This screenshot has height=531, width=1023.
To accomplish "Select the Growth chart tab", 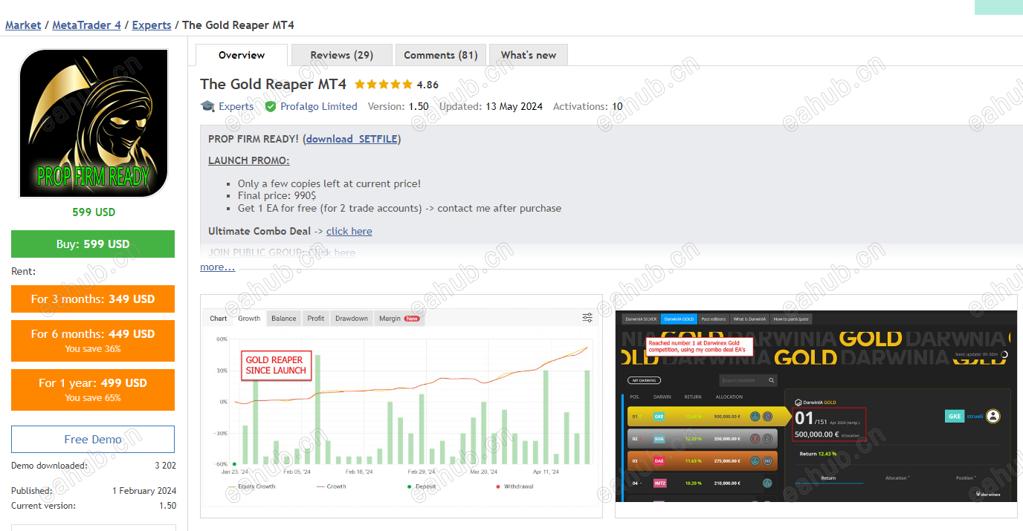I will pyautogui.click(x=249, y=319).
